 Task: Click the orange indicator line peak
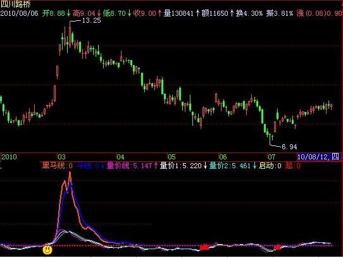click(x=70, y=173)
